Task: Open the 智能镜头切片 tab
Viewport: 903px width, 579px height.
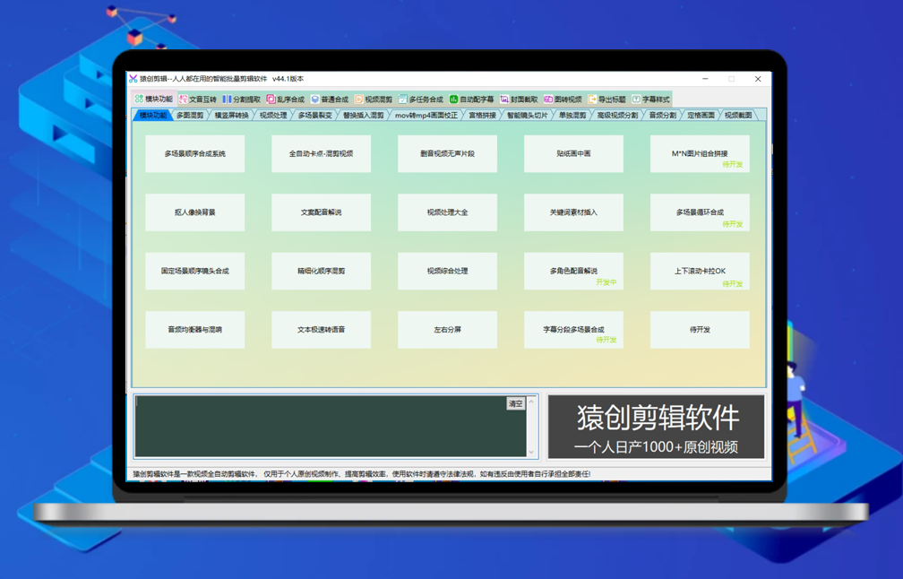Action: 528,116
